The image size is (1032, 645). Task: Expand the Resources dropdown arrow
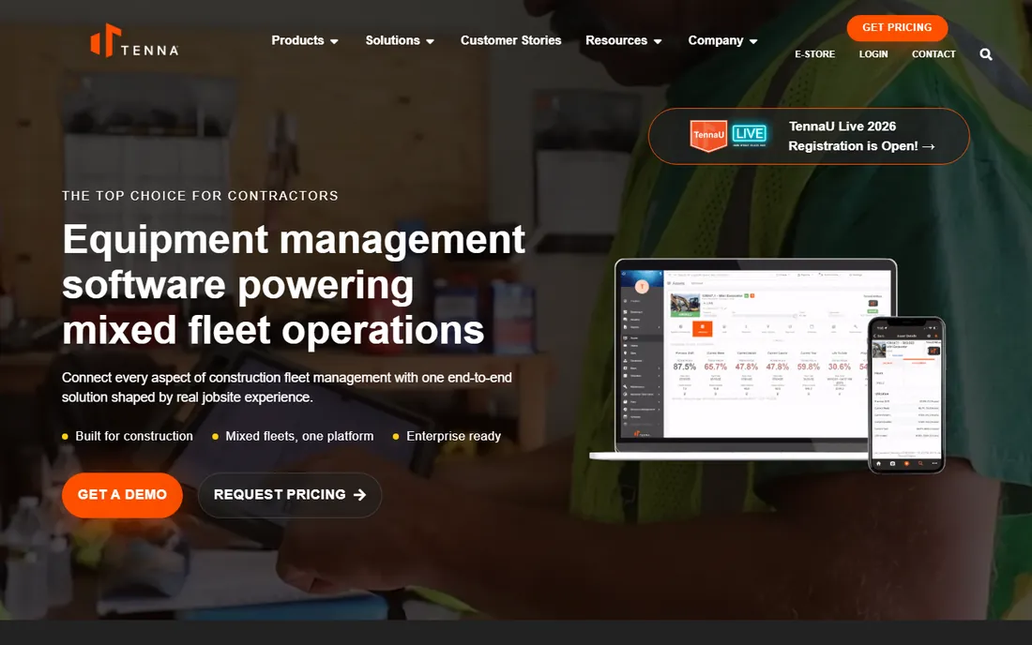[x=658, y=41]
